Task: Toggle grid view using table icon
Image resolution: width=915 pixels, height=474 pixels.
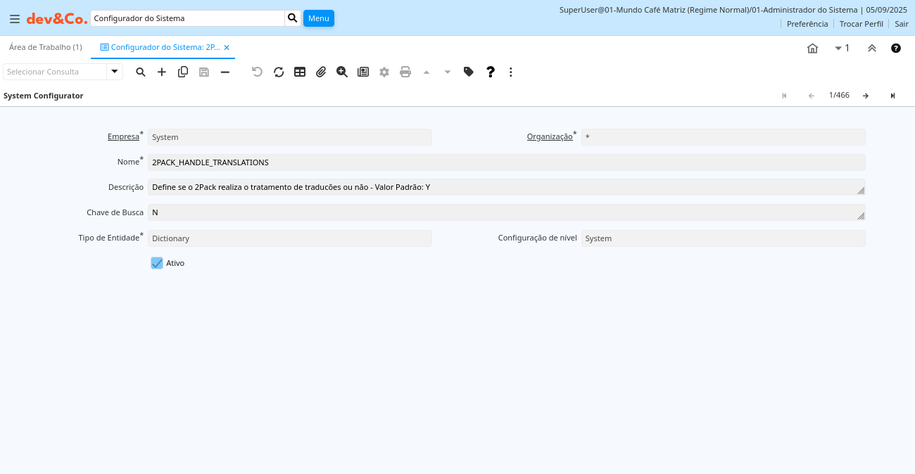Action: coord(300,72)
